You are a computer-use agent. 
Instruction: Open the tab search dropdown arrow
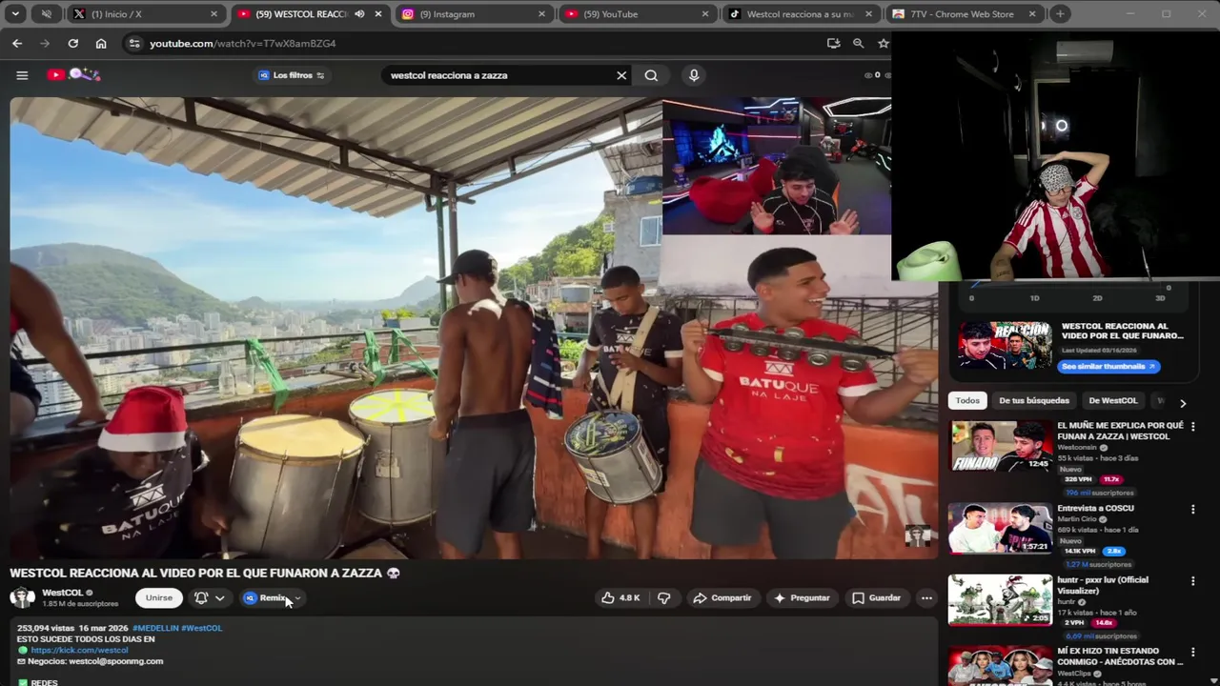pos(17,14)
